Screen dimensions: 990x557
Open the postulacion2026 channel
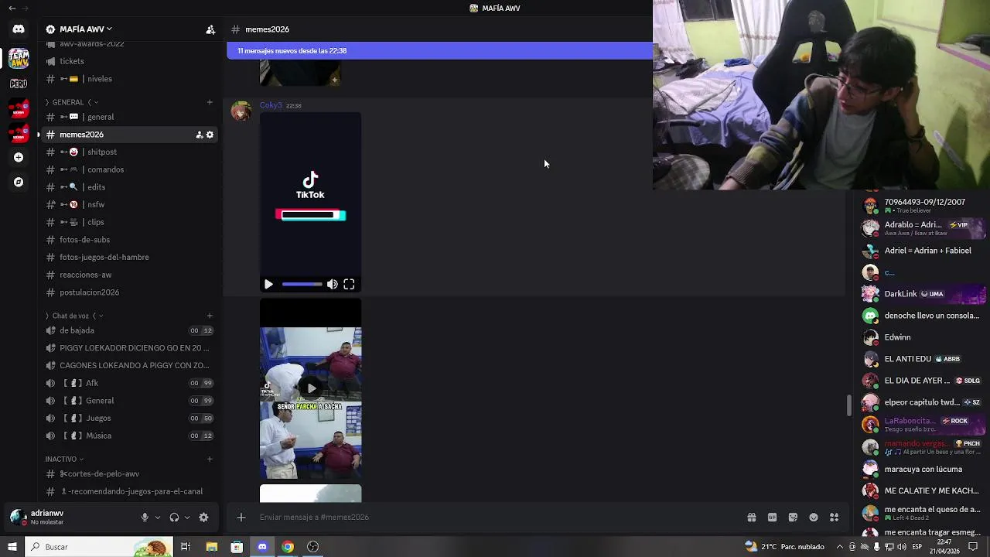(x=131, y=292)
